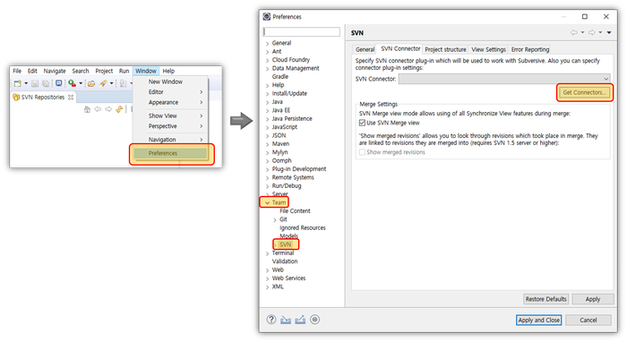Click the Save All toolbar icon

tap(46, 83)
